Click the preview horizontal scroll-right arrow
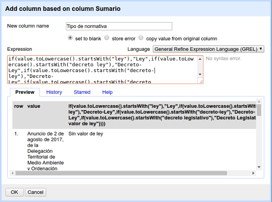 click(x=253, y=173)
